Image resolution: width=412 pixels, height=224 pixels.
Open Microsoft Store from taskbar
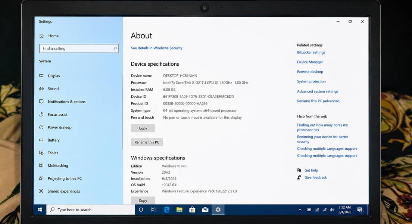pyautogui.click(x=192, y=210)
